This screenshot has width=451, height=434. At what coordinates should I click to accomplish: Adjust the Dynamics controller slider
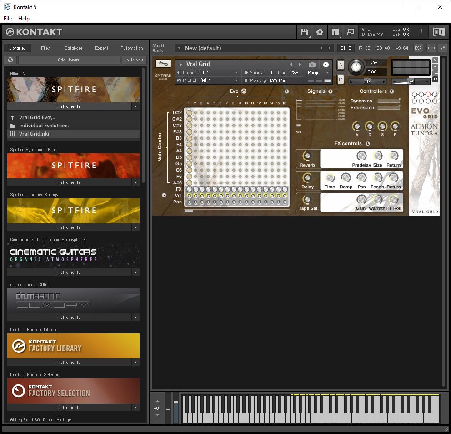389,101
